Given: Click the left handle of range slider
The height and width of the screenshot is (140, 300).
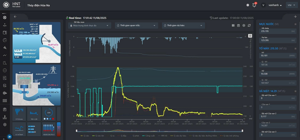Looking at the screenshot, I should coord(76,131).
